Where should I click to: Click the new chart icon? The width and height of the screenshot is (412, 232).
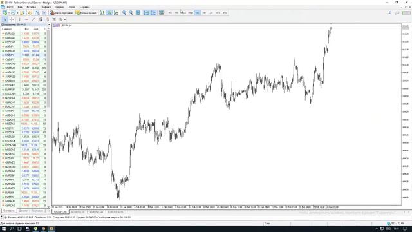5,13
